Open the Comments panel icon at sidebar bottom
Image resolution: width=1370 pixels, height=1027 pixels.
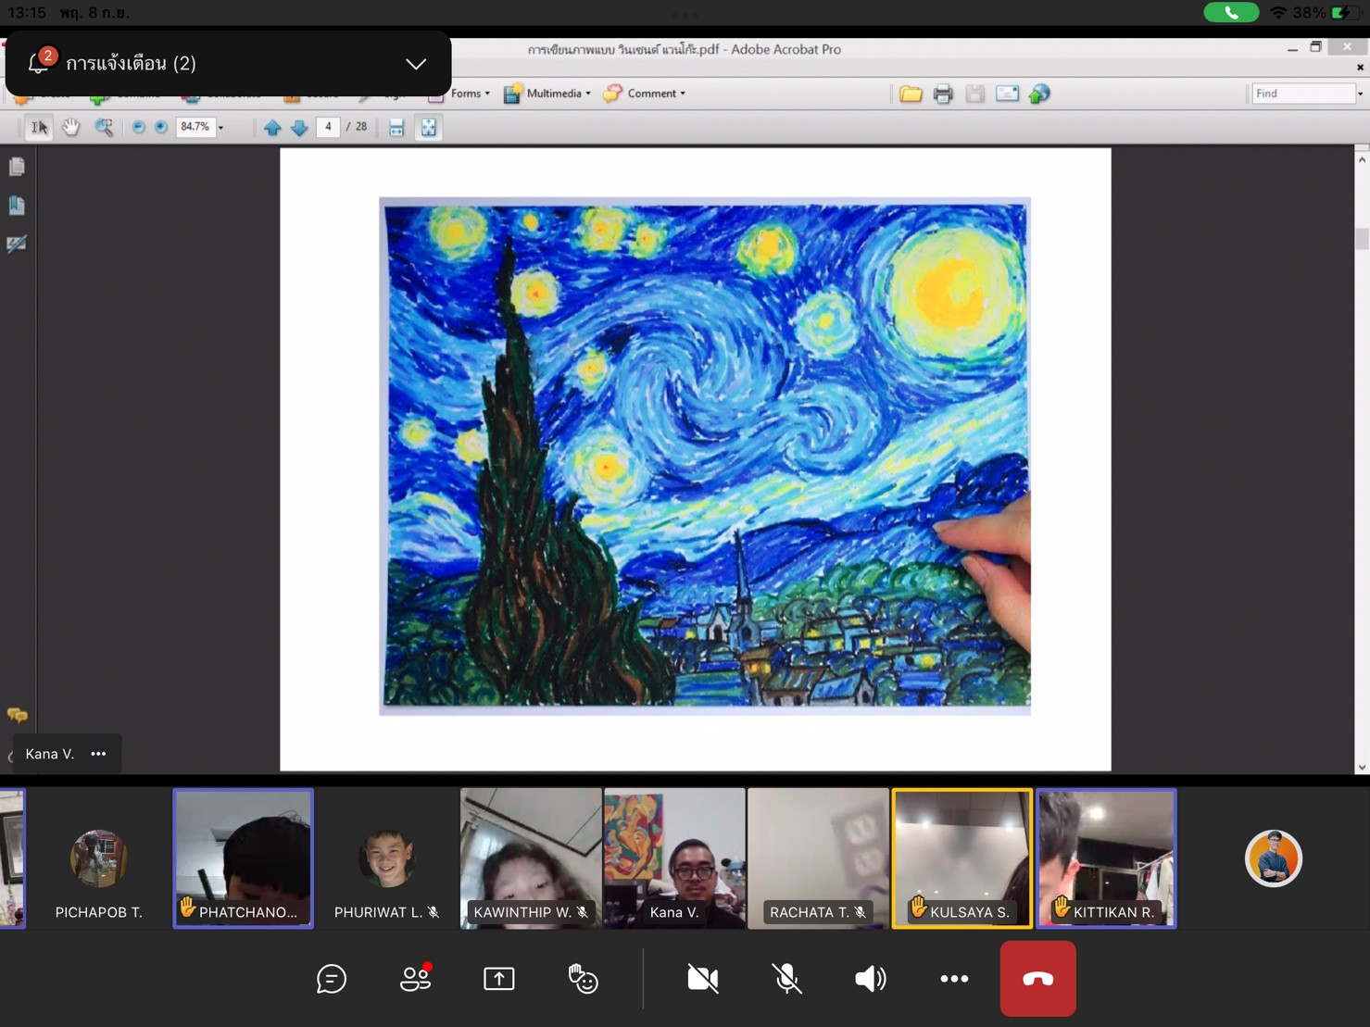(x=17, y=715)
